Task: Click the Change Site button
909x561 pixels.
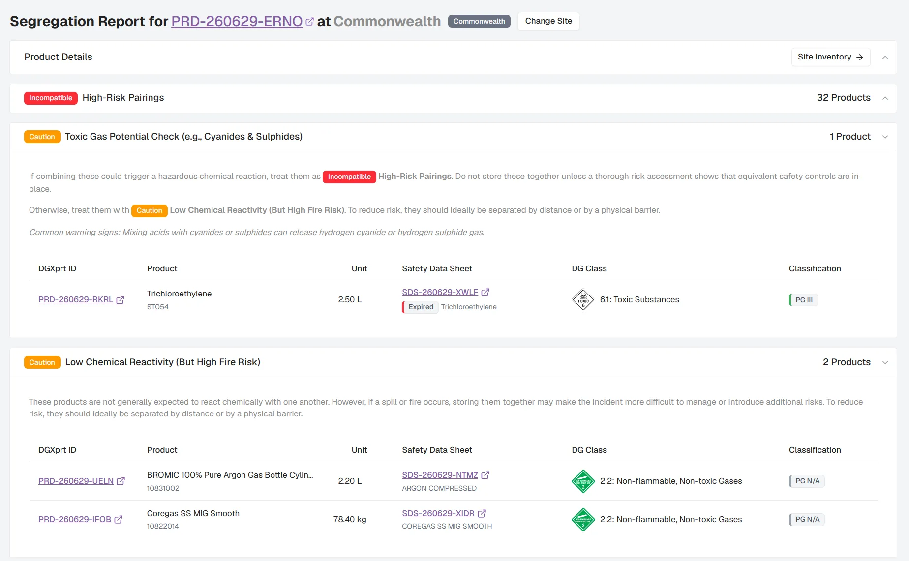Action: click(x=548, y=21)
